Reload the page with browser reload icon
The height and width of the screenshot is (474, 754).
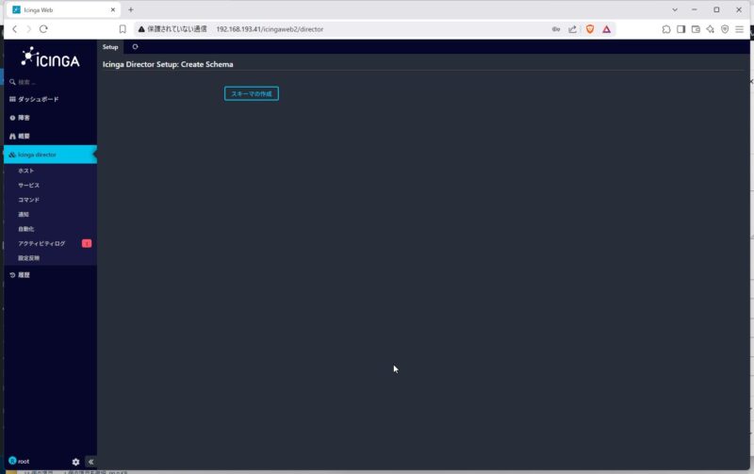pos(43,29)
